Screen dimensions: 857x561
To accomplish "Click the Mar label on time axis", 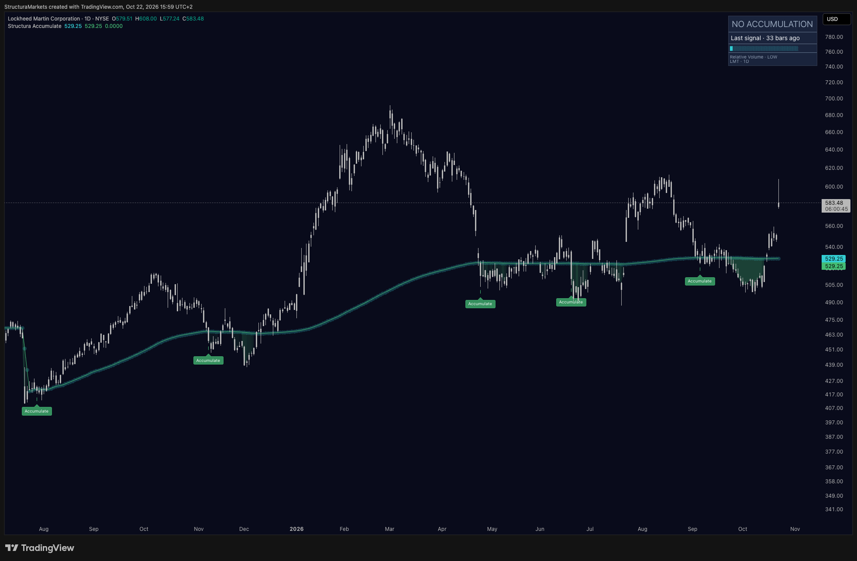I will (389, 529).
